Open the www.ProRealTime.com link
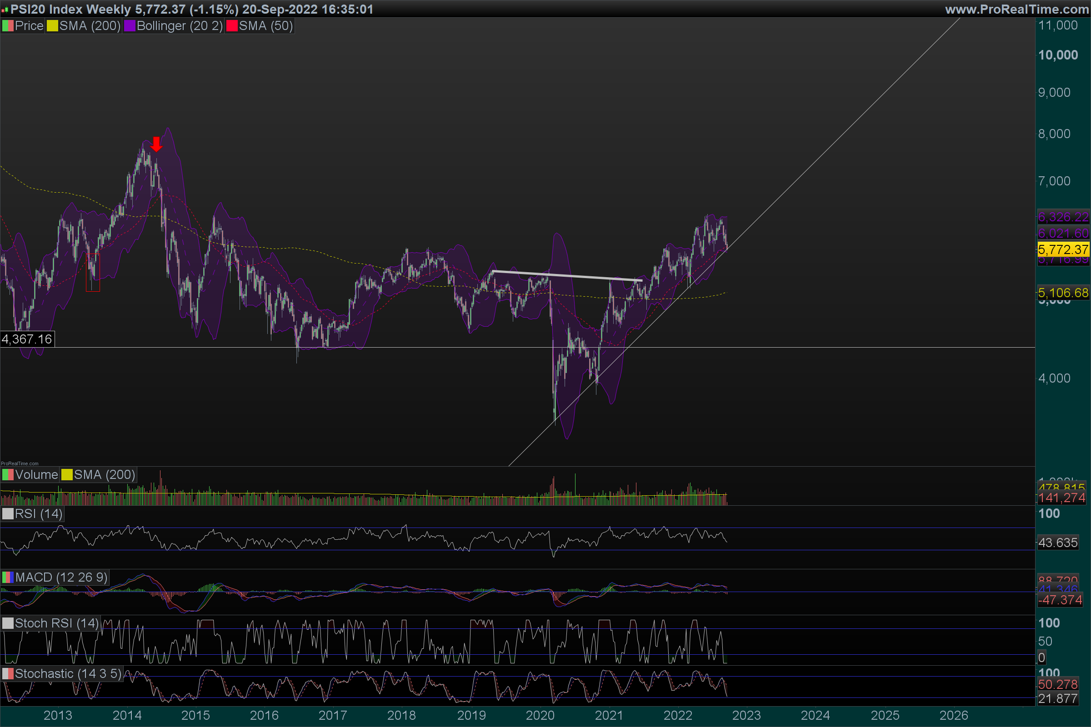The image size is (1091, 727). point(1016,9)
